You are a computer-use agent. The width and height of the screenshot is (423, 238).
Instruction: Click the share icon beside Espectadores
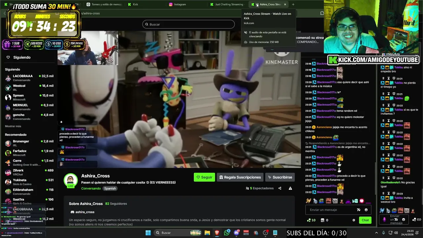tap(280, 188)
